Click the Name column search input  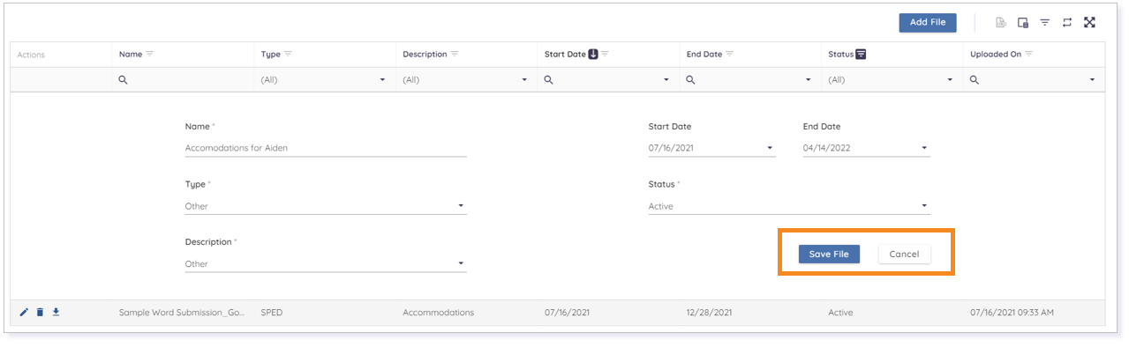(x=183, y=79)
